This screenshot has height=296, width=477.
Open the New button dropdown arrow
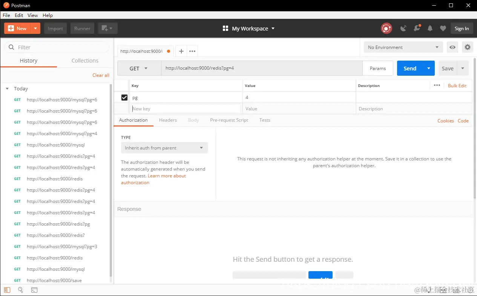pyautogui.click(x=35, y=28)
